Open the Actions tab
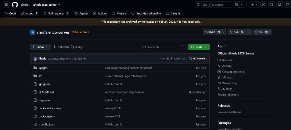Image resolution: width=291 pixels, height=130 pixels. pos(100,13)
